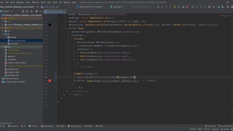Click the black color swatch in gutter

50,25
